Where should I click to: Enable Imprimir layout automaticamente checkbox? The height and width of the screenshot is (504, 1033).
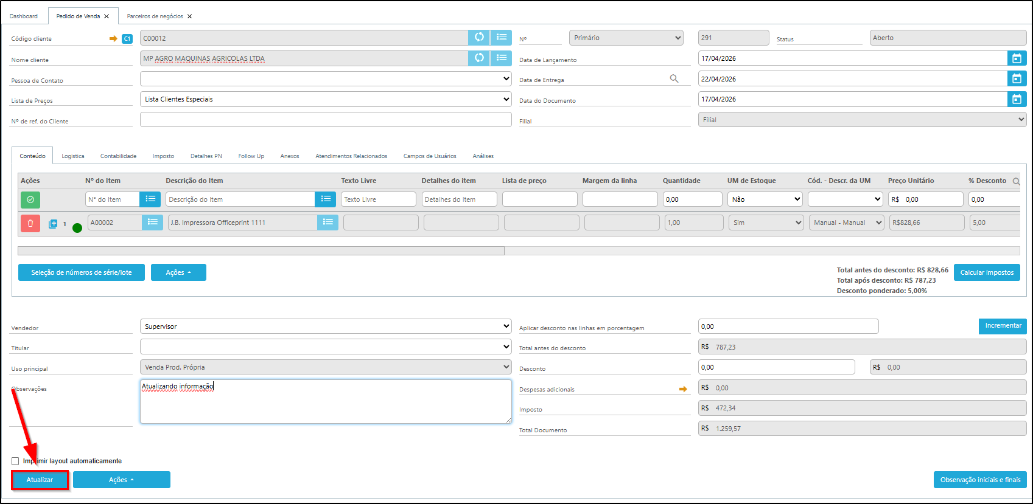(x=15, y=461)
